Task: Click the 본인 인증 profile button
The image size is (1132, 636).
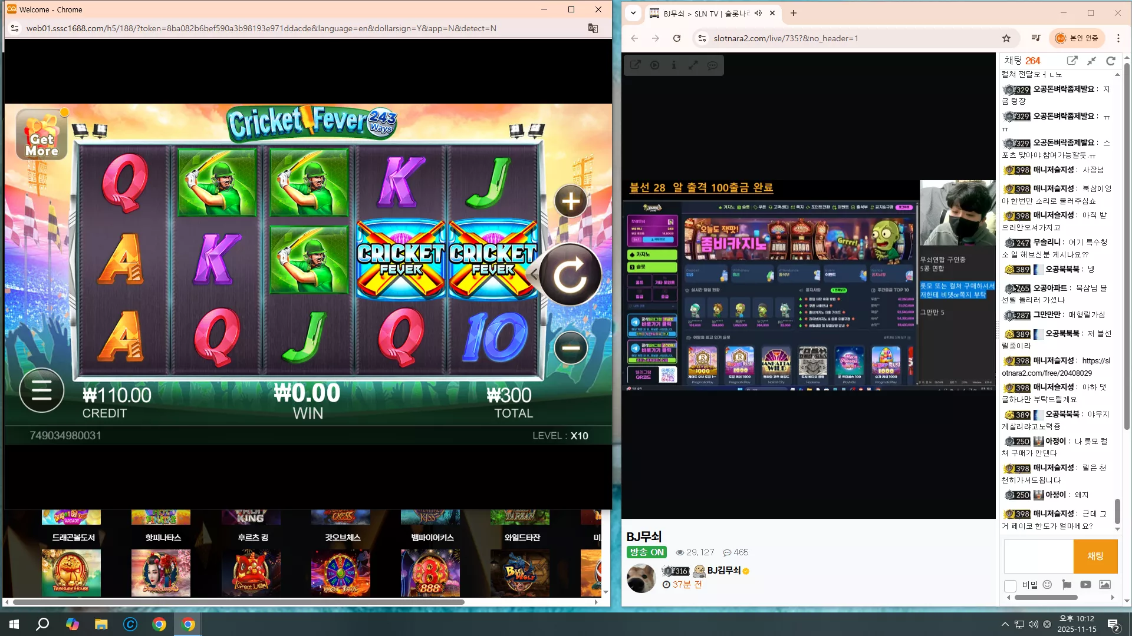Action: (1077, 38)
